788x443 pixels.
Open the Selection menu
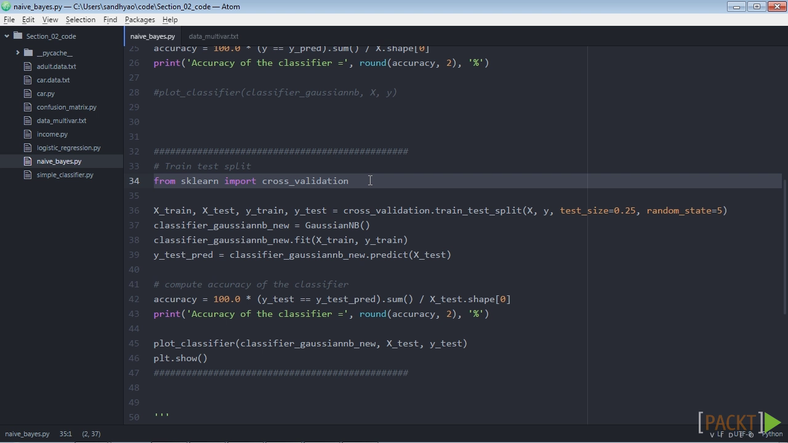[x=81, y=20]
